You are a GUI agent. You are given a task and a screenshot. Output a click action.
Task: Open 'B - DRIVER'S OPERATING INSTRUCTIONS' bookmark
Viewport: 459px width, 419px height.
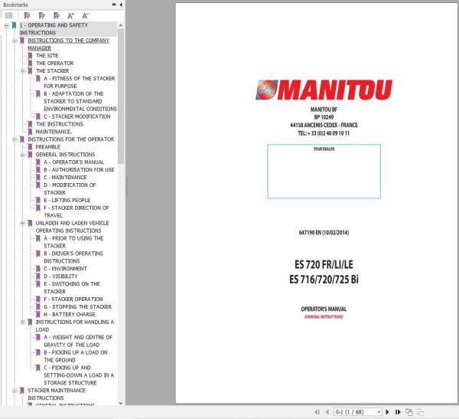pyautogui.click(x=73, y=257)
